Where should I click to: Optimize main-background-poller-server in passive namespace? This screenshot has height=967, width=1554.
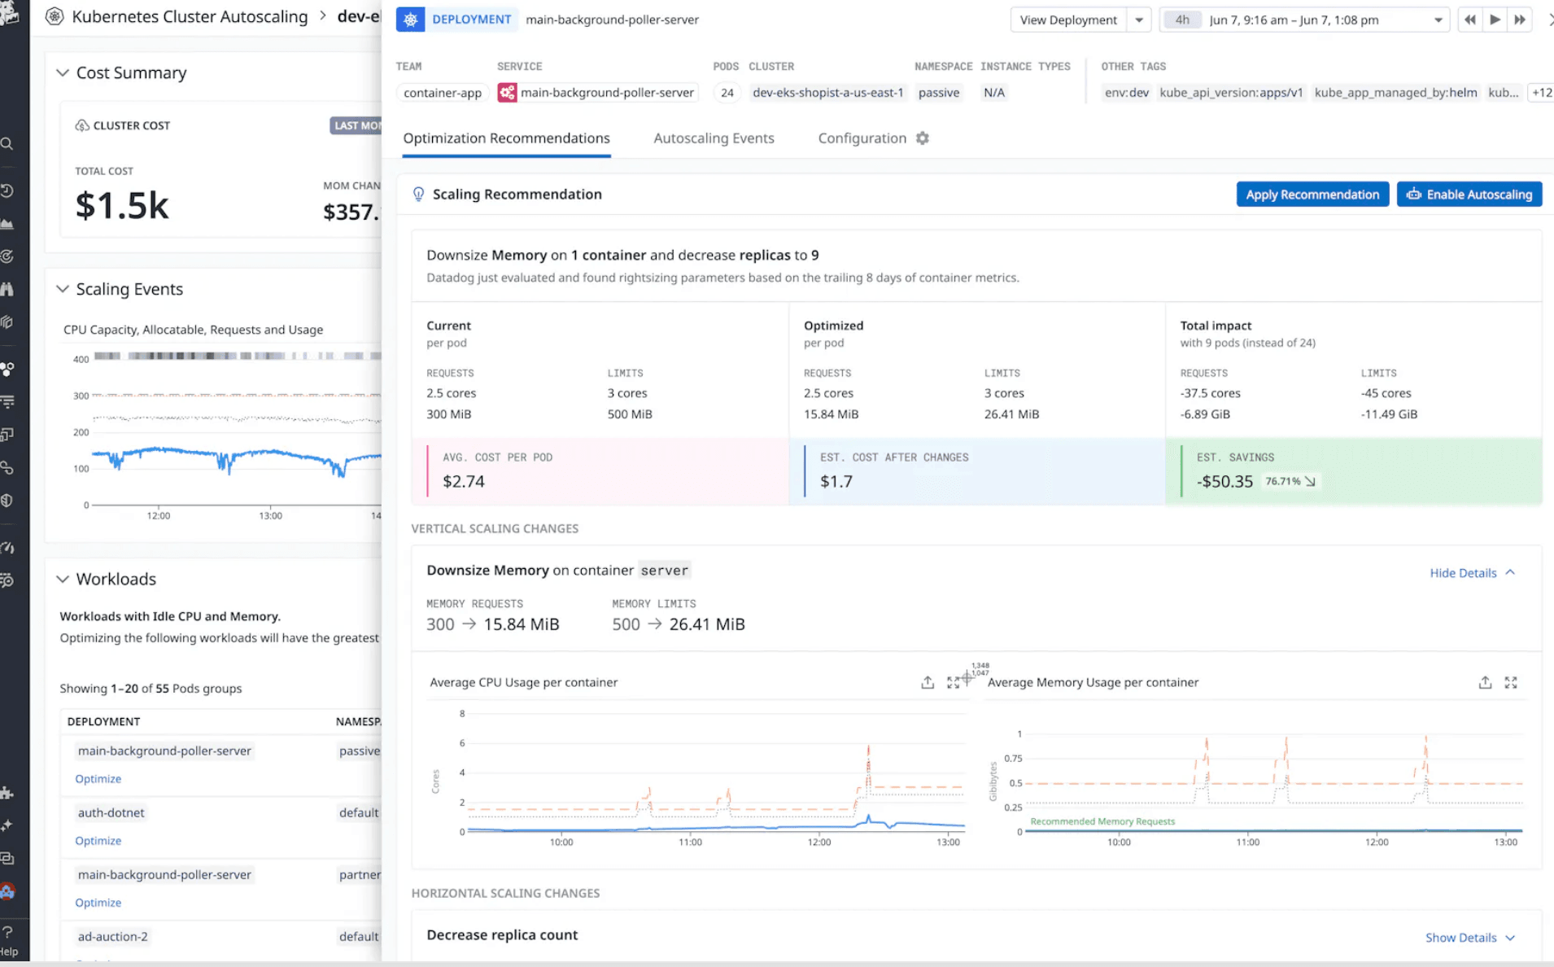point(98,779)
